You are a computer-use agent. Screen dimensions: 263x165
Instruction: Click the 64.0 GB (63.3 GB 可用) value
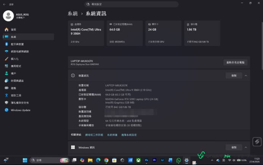click(x=118, y=94)
